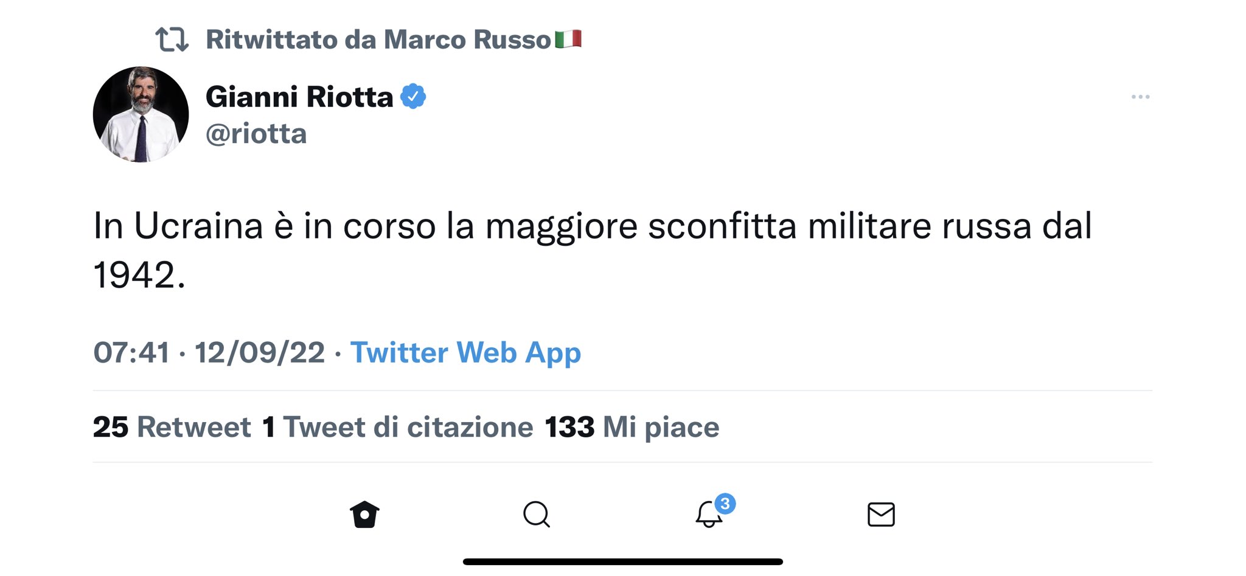Click the 07:41 timestamp
1246x576 pixels.
pos(131,353)
